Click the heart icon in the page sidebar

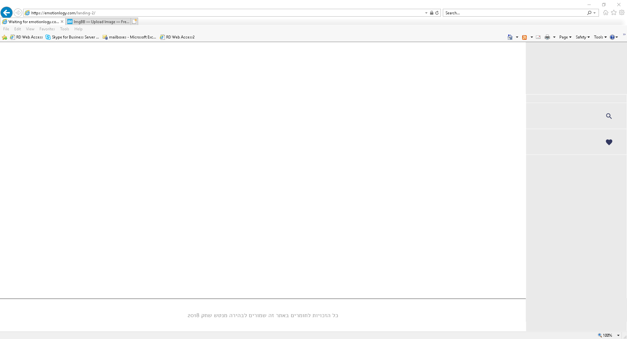coord(609,142)
